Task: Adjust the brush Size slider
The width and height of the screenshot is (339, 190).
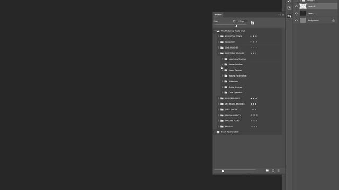Action: (236, 26)
